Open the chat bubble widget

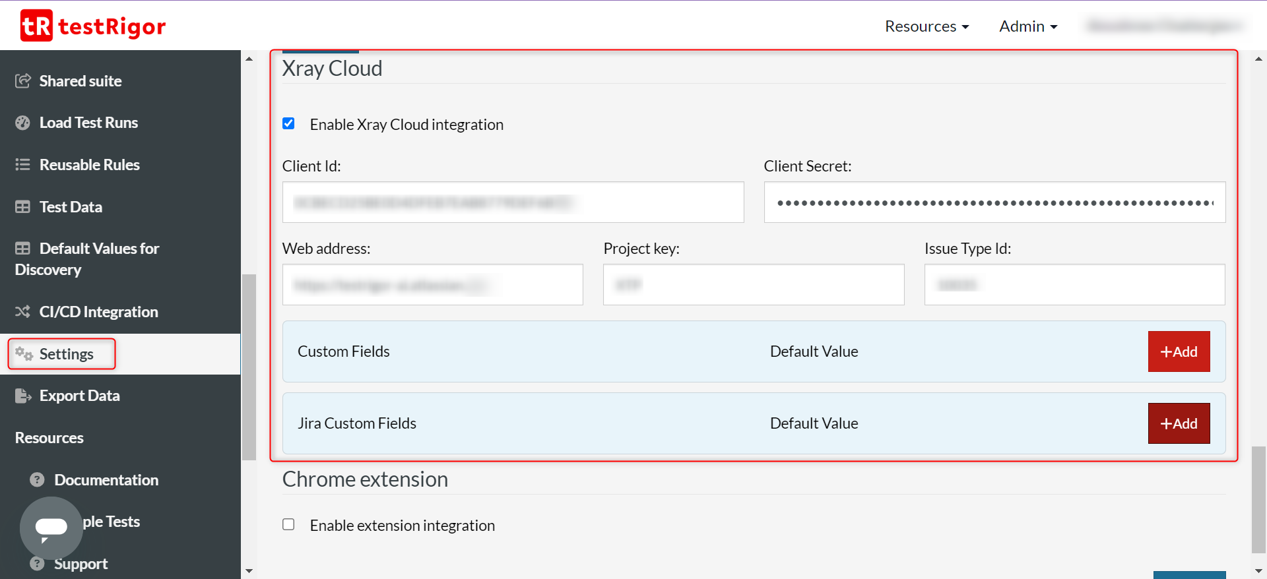(51, 528)
